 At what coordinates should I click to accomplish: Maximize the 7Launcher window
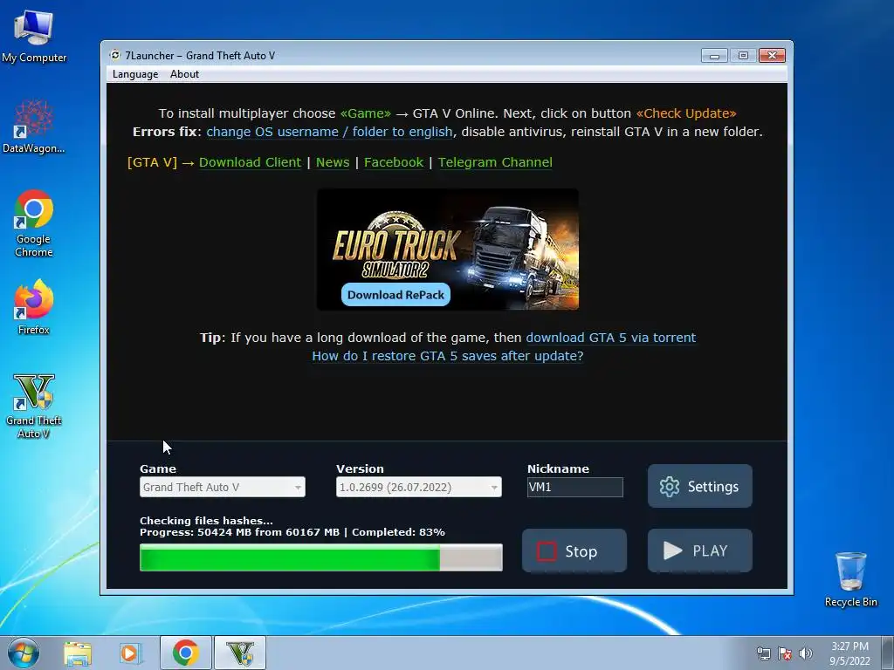743,55
